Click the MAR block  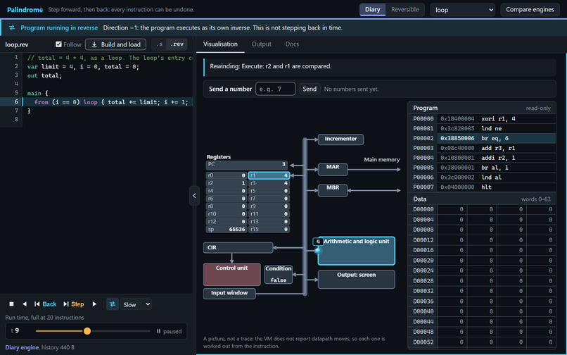pyautogui.click(x=333, y=169)
